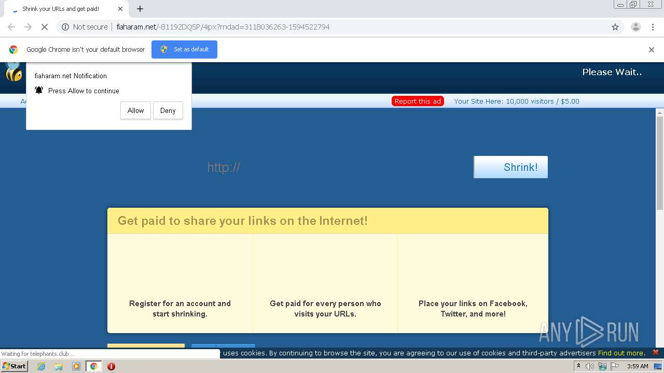Open the Chrome profile avatar icon
Image resolution: width=664 pixels, height=373 pixels.
635,27
